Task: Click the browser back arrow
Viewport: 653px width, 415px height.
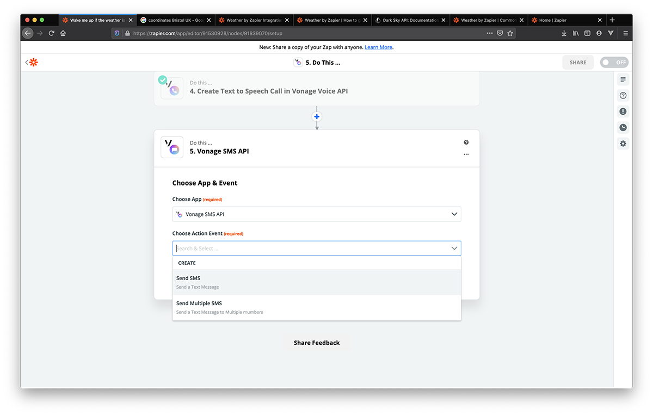Action: 28,33
